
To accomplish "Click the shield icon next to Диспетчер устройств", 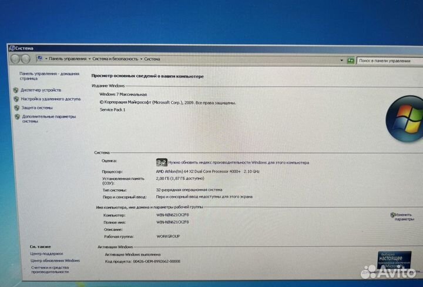I will click(x=16, y=90).
